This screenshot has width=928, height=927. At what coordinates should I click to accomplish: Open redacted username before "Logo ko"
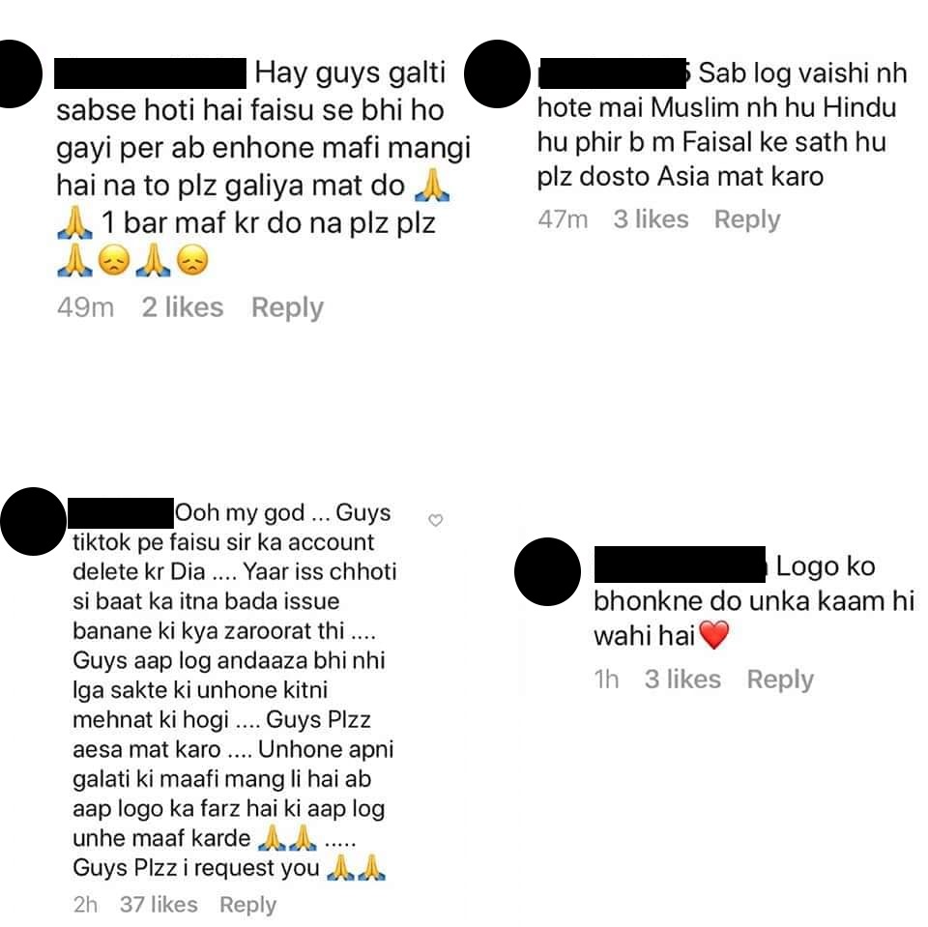click(x=680, y=565)
